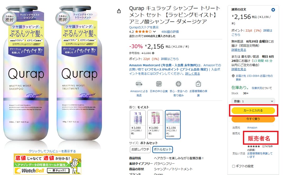
Task: Click the 今すぐ買う button
Action: (253, 119)
